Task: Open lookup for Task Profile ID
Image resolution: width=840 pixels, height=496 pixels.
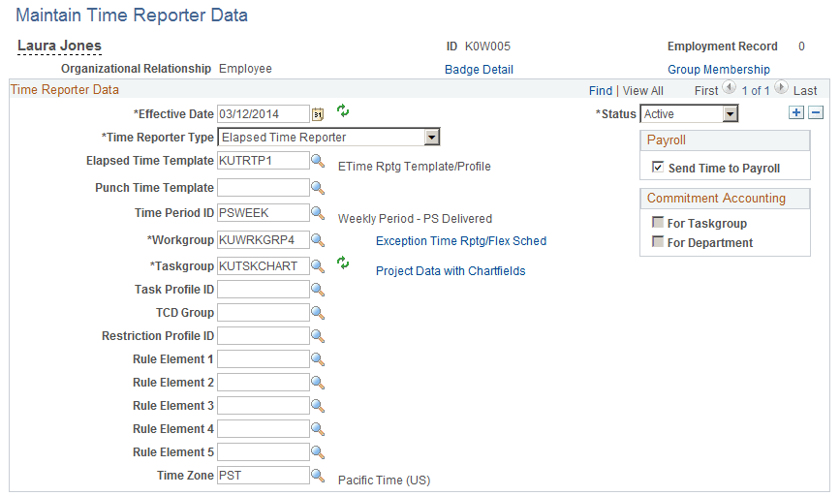Action: tap(318, 290)
